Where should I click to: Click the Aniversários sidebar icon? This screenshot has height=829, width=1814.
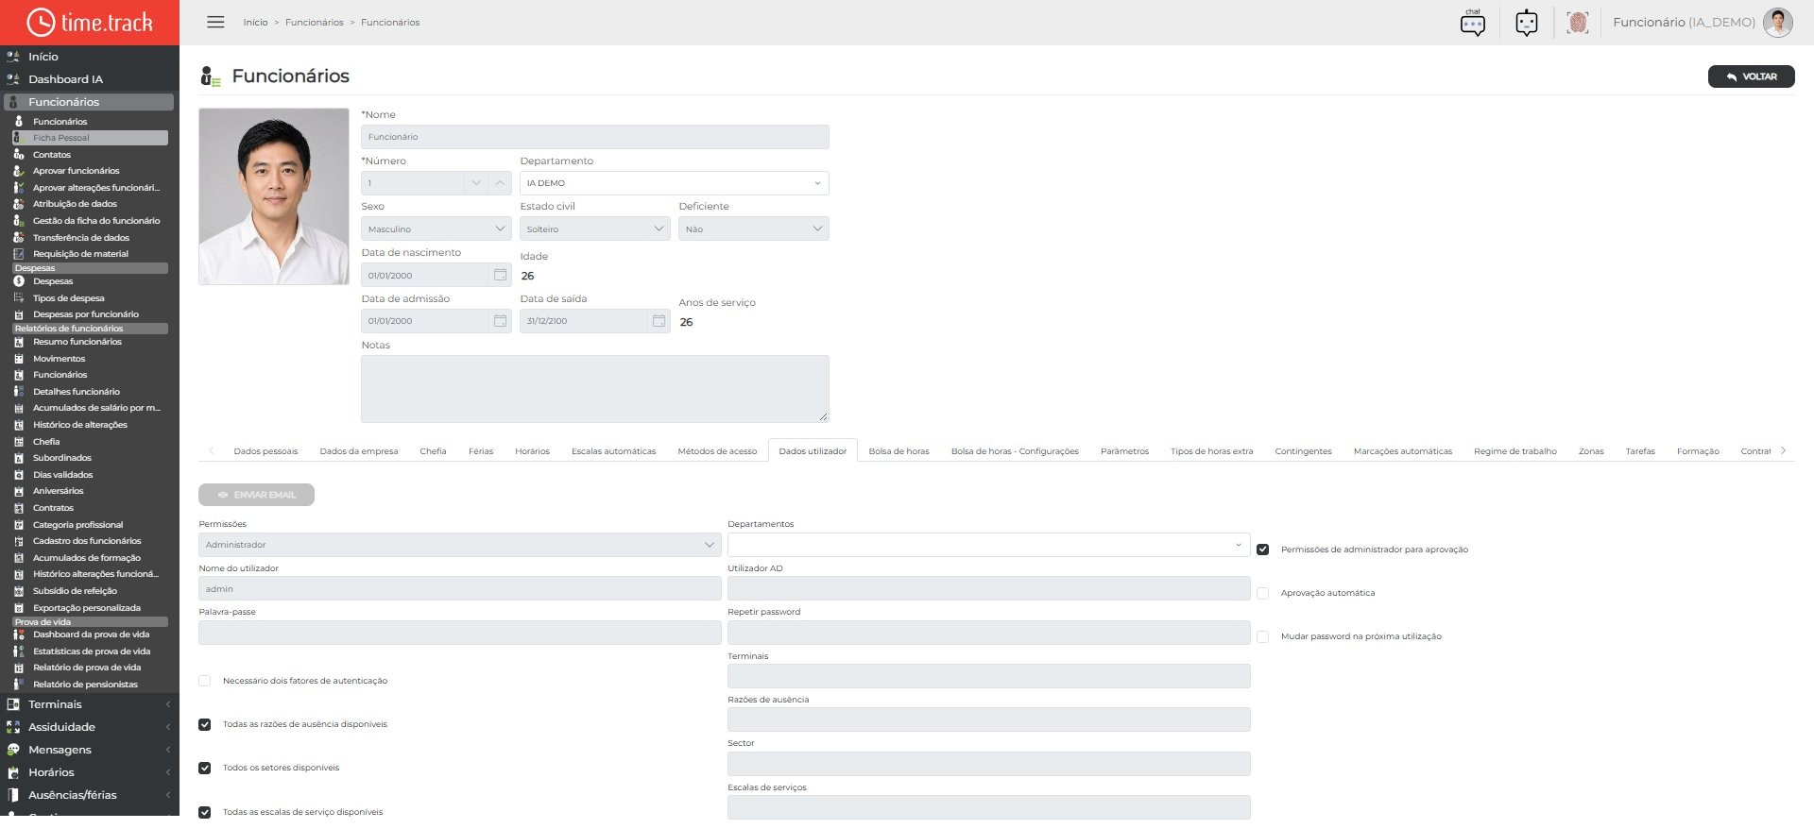pyautogui.click(x=19, y=491)
